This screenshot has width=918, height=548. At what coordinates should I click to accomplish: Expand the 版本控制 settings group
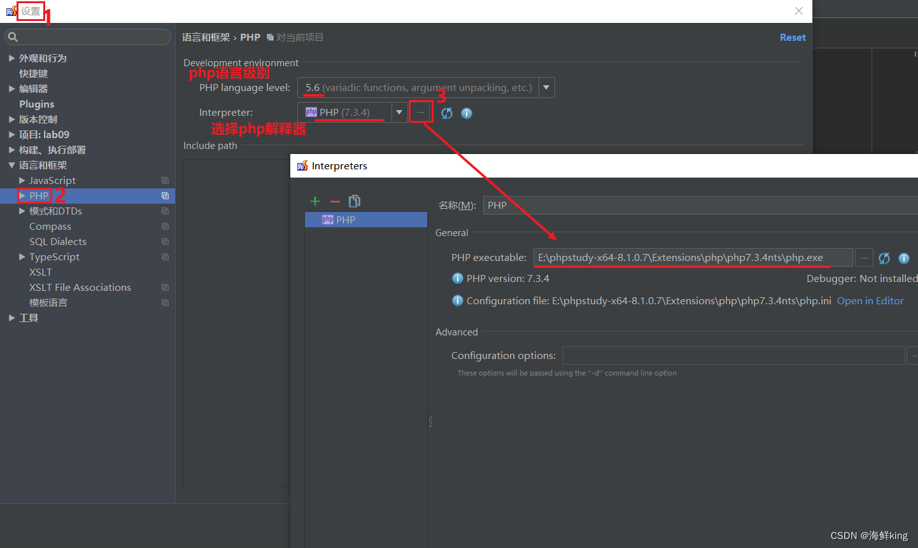[x=11, y=119]
